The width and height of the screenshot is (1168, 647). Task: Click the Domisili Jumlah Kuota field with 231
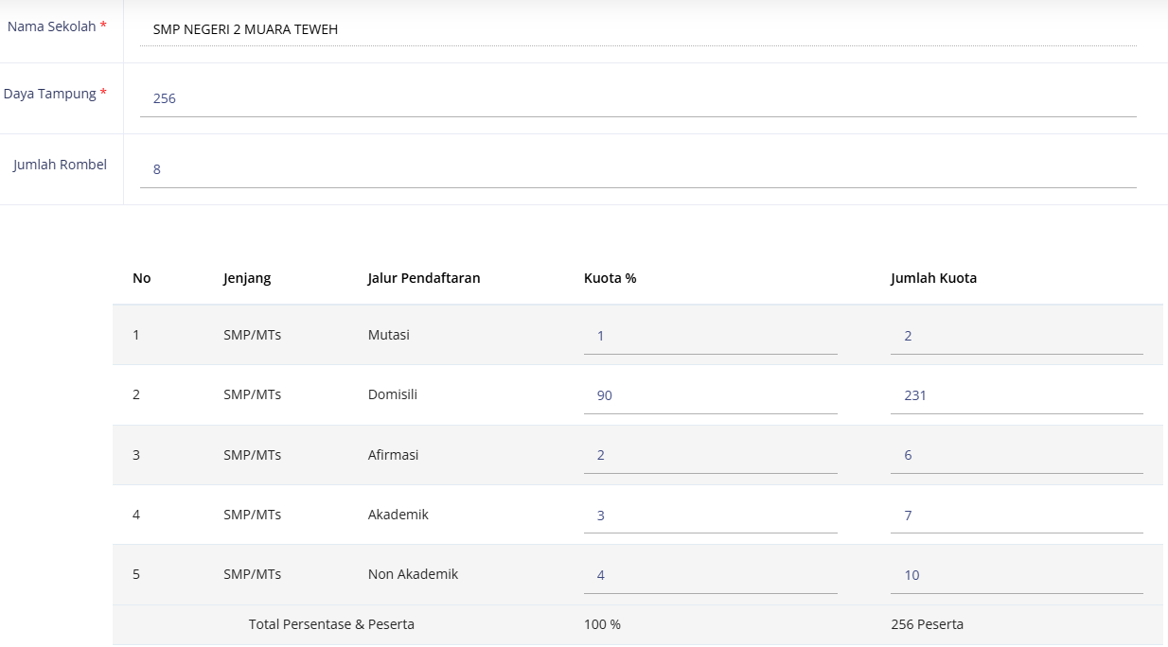pos(1016,395)
